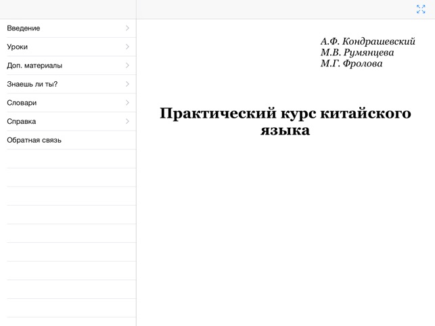Expand the chevron beside Знаешь ли ты?
435x326 pixels.
(127, 84)
